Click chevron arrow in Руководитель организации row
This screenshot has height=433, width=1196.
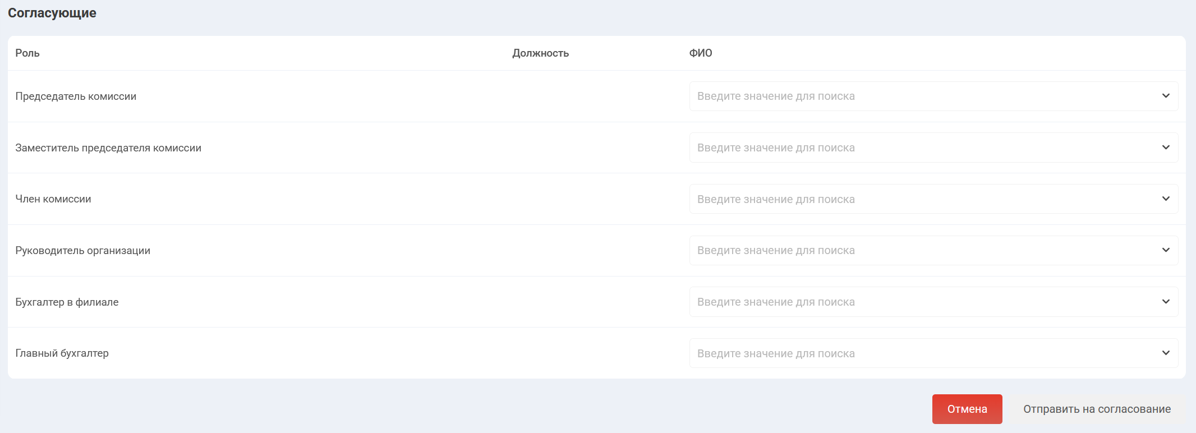click(1166, 250)
